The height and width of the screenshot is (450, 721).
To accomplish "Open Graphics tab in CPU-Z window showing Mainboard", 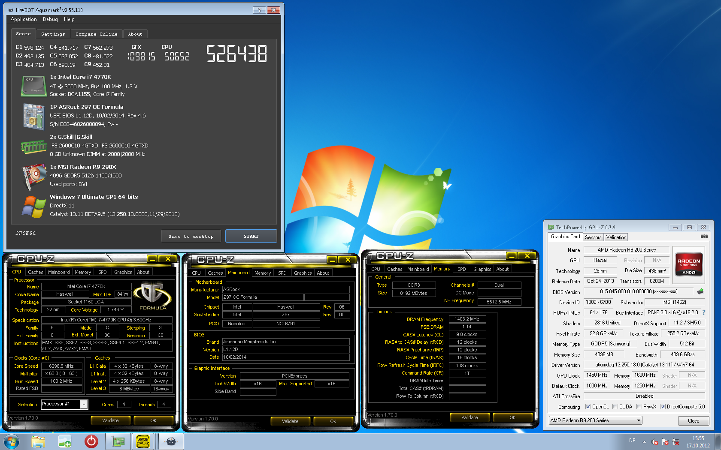I will 303,273.
